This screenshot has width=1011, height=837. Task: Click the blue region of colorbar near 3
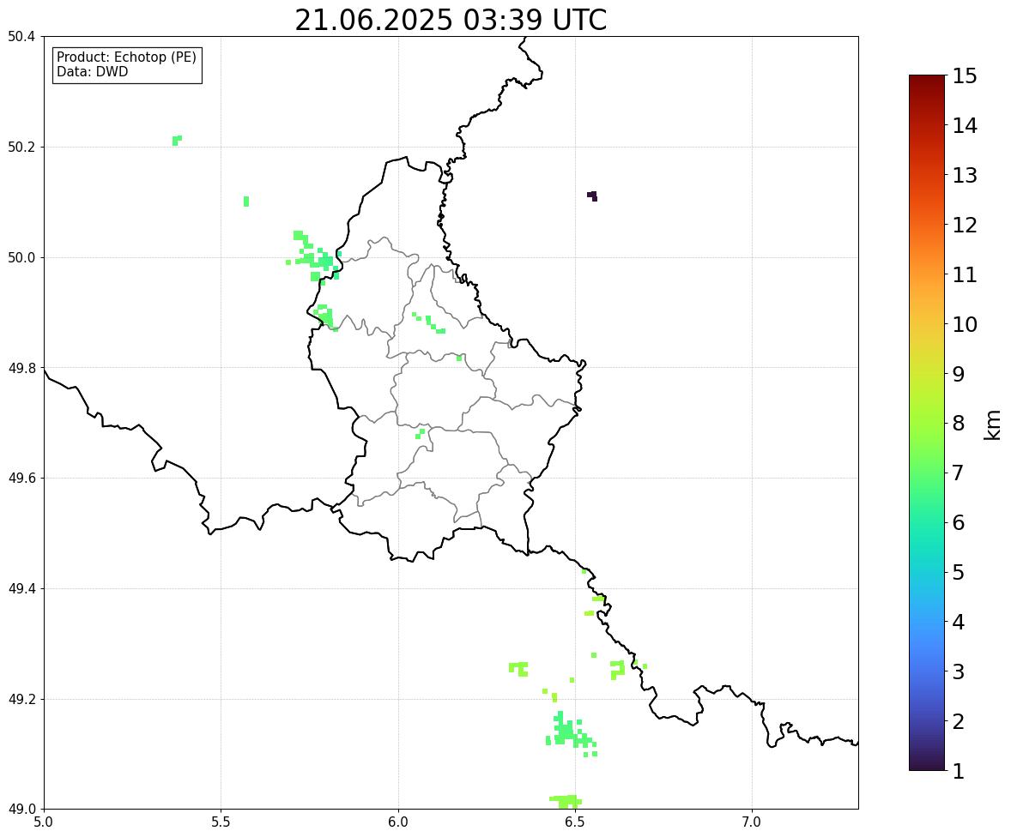coord(927,671)
